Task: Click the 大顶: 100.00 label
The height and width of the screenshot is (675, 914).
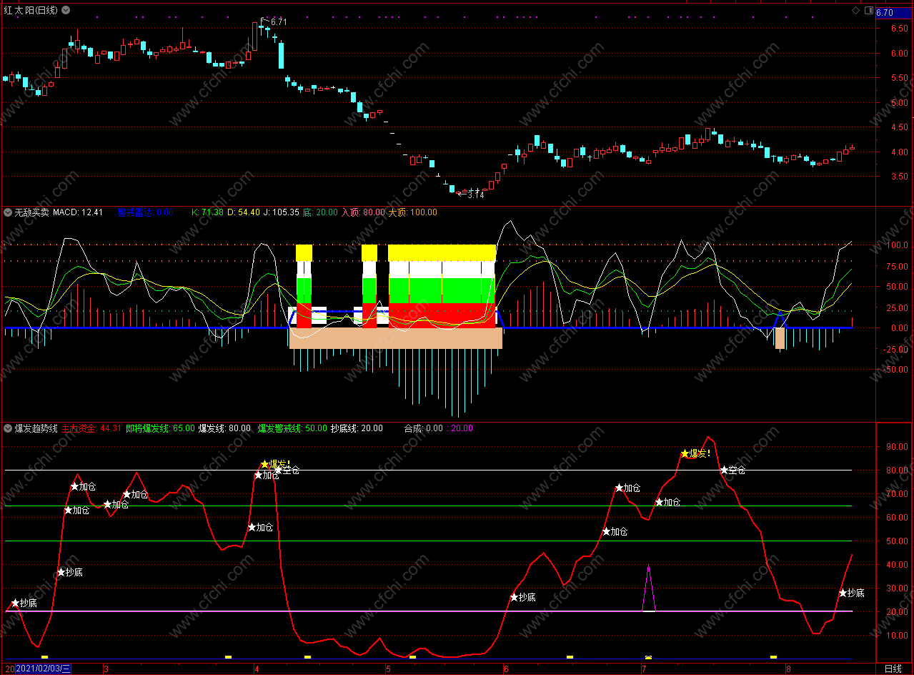Action: (x=412, y=212)
